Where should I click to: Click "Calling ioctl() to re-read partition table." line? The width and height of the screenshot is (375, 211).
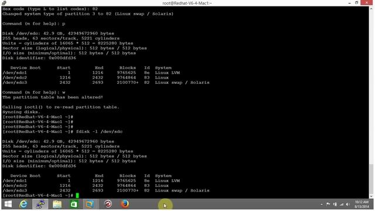[61, 107]
